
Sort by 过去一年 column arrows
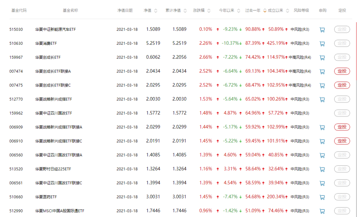pyautogui.click(x=265, y=11)
